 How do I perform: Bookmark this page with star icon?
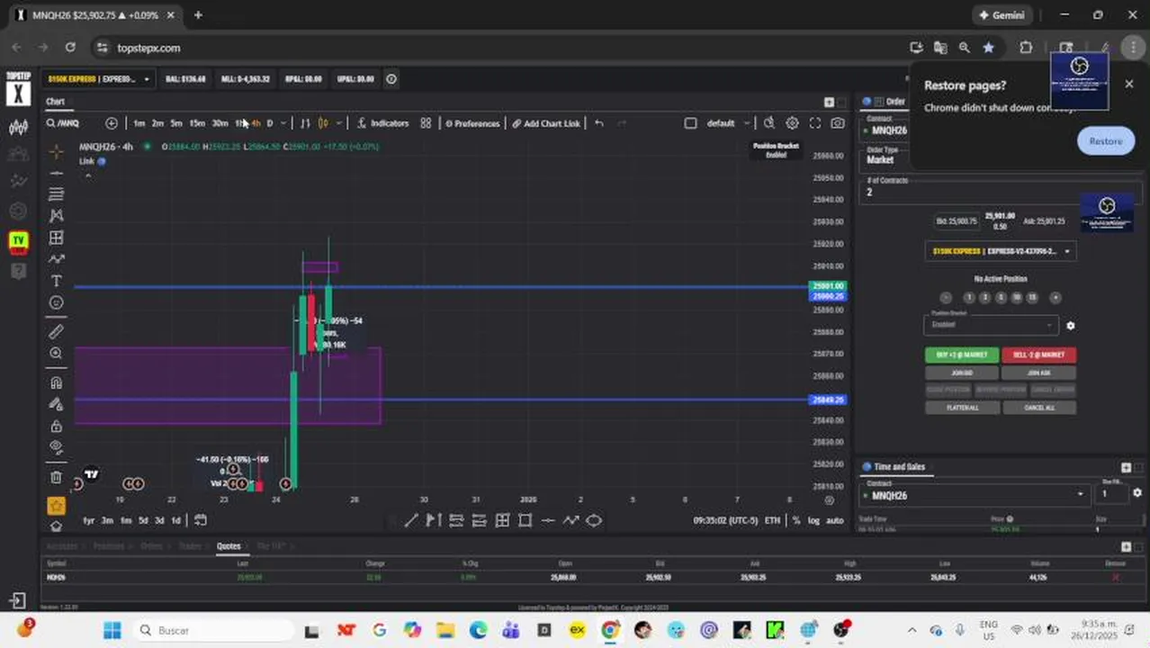[988, 48]
